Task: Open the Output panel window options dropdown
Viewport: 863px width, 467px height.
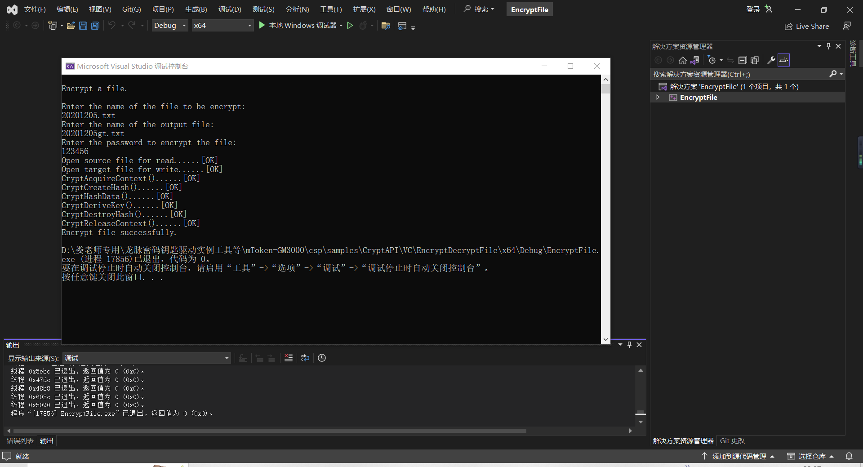Action: pos(620,345)
